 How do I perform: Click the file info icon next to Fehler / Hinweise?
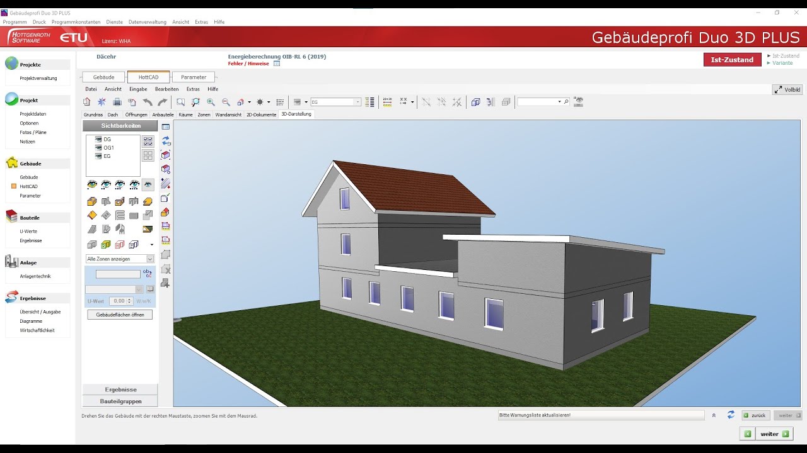pos(277,64)
